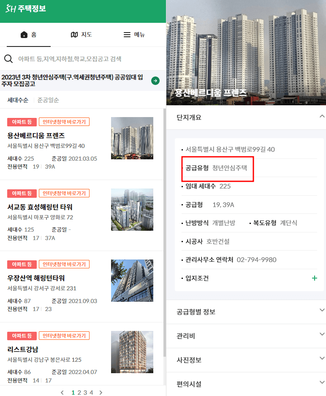Switch to the 홈 tab
Viewport: 326px width, 396px height.
click(x=29, y=35)
